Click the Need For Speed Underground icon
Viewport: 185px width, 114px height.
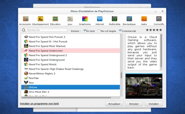pos(26,60)
